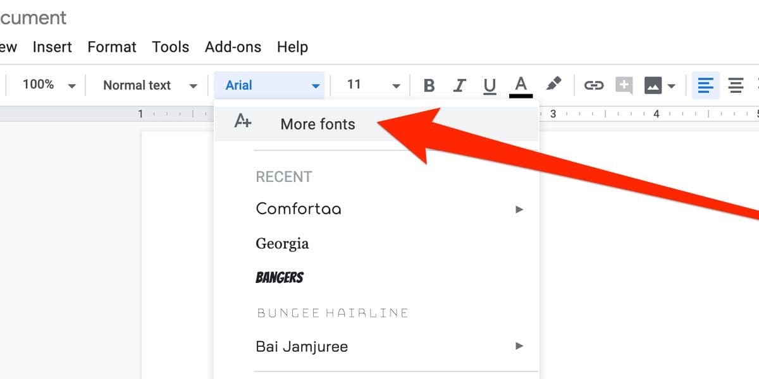Open image options dropdown arrow

click(671, 86)
